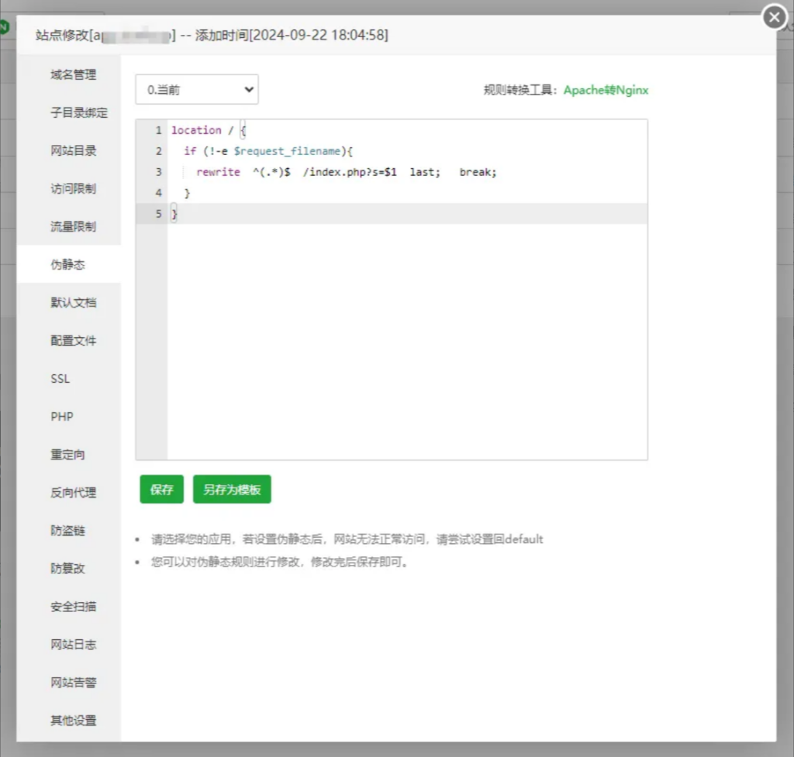Viewport: 794px width, 757px height.
Task: Open the 网站日志 tab
Action: [x=69, y=644]
